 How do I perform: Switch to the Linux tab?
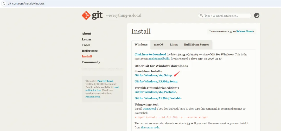tap(174, 44)
